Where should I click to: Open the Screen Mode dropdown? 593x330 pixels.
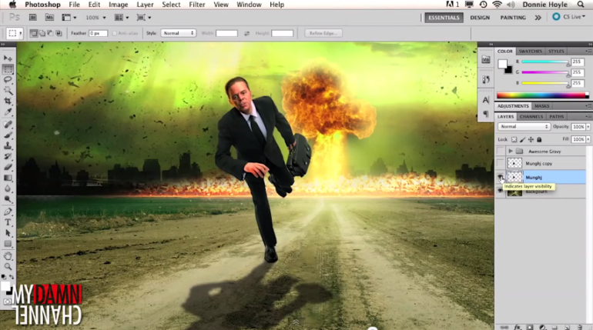(144, 18)
